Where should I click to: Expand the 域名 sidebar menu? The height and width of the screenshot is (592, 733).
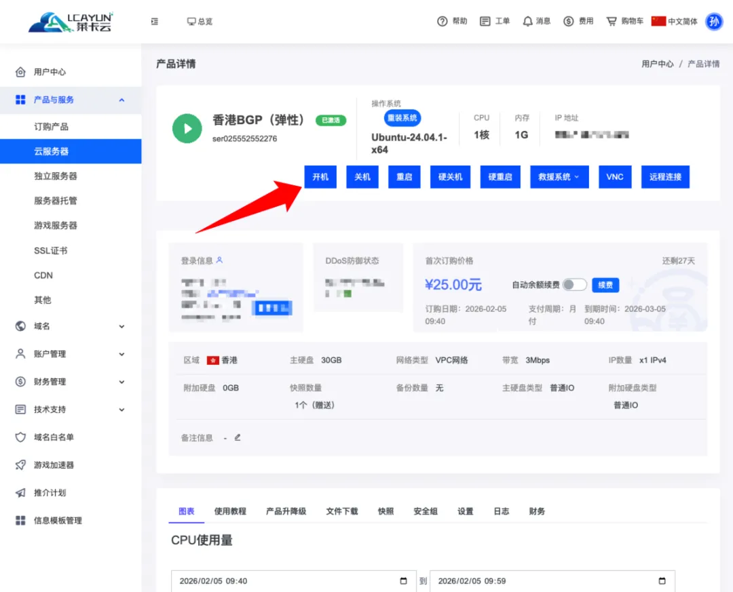click(71, 326)
